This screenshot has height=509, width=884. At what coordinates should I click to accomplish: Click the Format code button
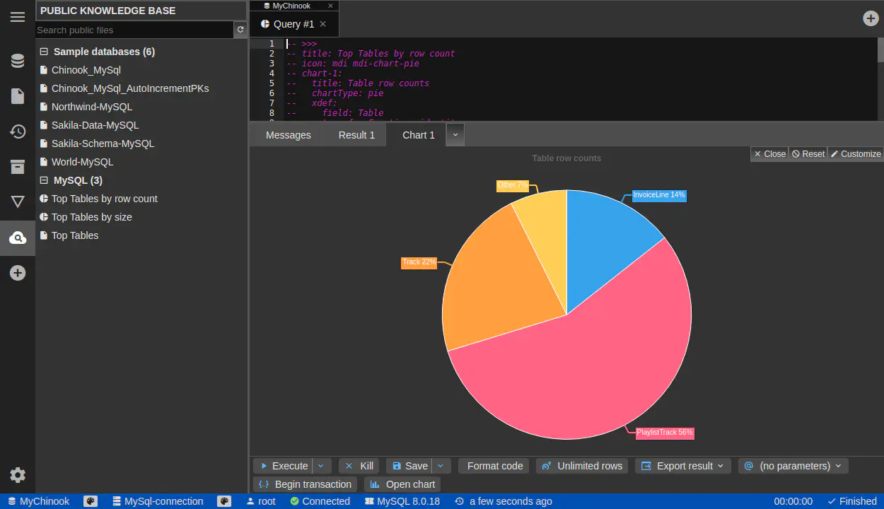494,466
